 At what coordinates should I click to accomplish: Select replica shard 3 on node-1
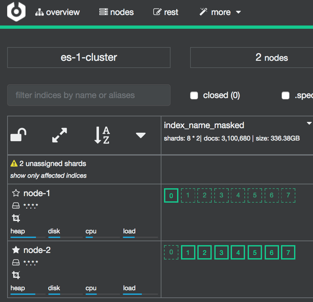pos(222,195)
